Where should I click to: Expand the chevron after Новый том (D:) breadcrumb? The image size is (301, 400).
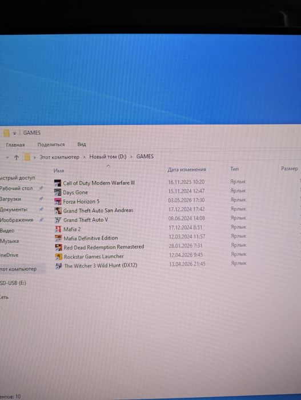131,157
